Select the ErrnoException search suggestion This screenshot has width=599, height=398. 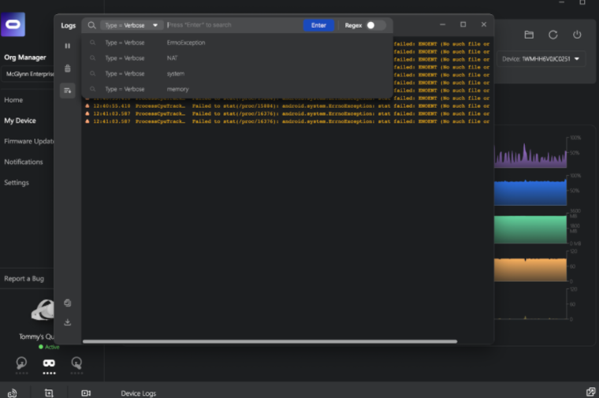point(186,43)
